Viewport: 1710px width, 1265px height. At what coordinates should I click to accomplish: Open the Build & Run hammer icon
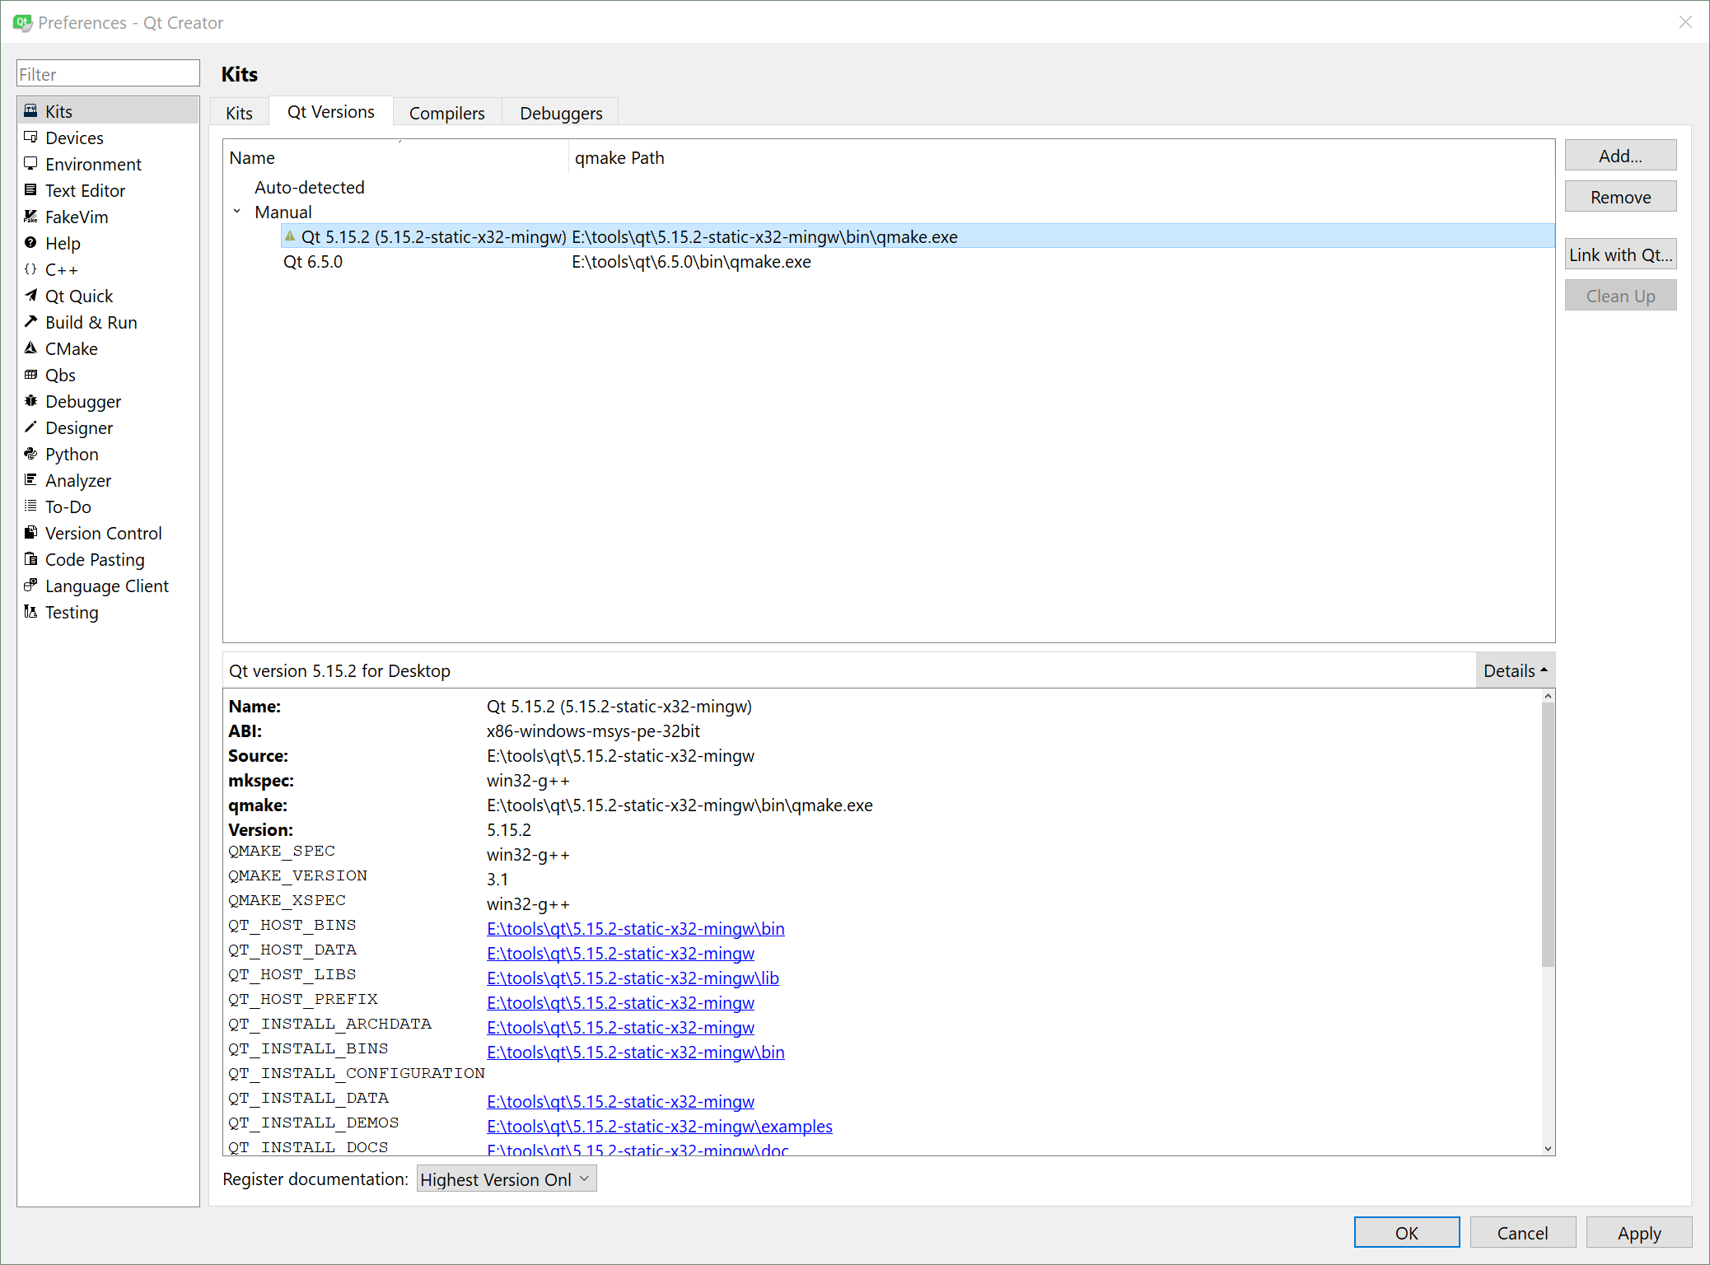click(x=30, y=321)
